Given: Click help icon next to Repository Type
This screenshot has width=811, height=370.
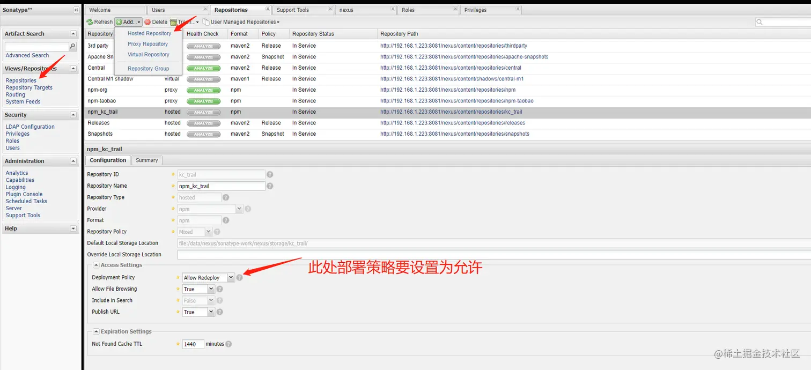Looking at the screenshot, I should coord(226,197).
